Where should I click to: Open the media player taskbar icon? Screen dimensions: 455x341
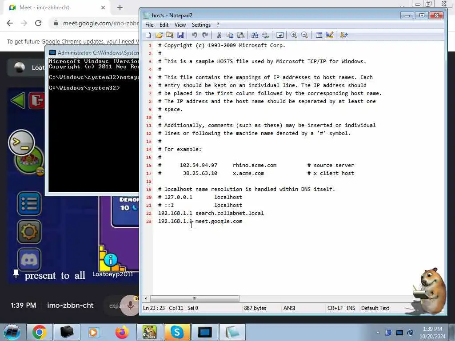94,332
